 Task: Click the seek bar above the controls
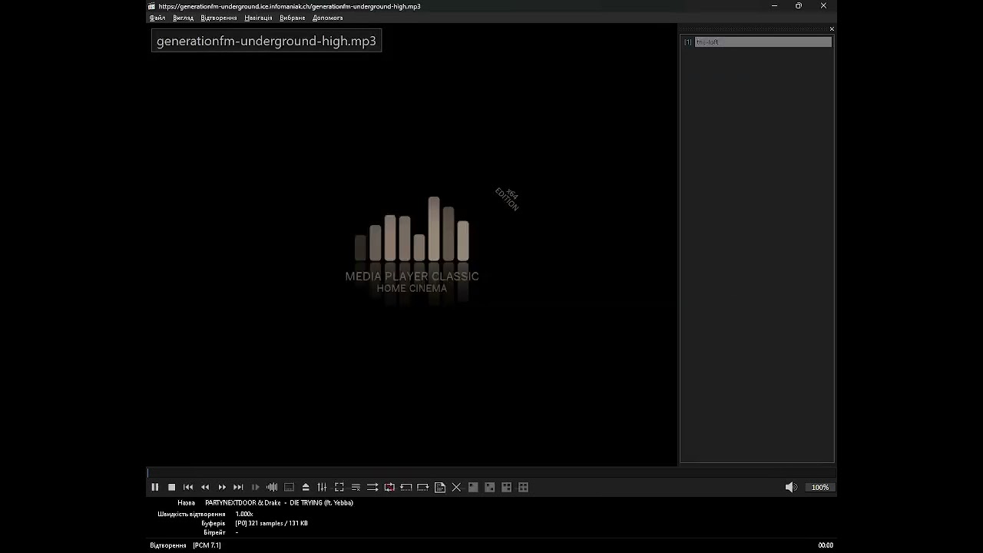point(491,473)
